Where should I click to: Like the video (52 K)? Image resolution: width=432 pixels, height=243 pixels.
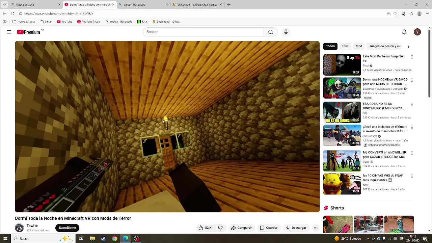click(x=205, y=228)
